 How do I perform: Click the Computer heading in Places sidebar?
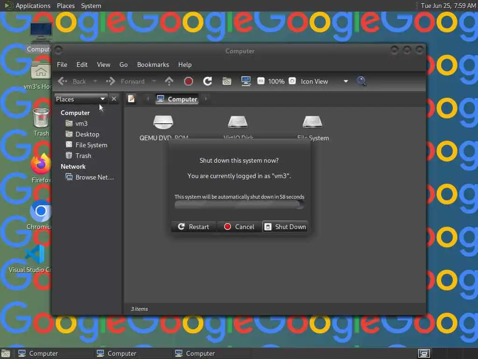[x=75, y=113]
